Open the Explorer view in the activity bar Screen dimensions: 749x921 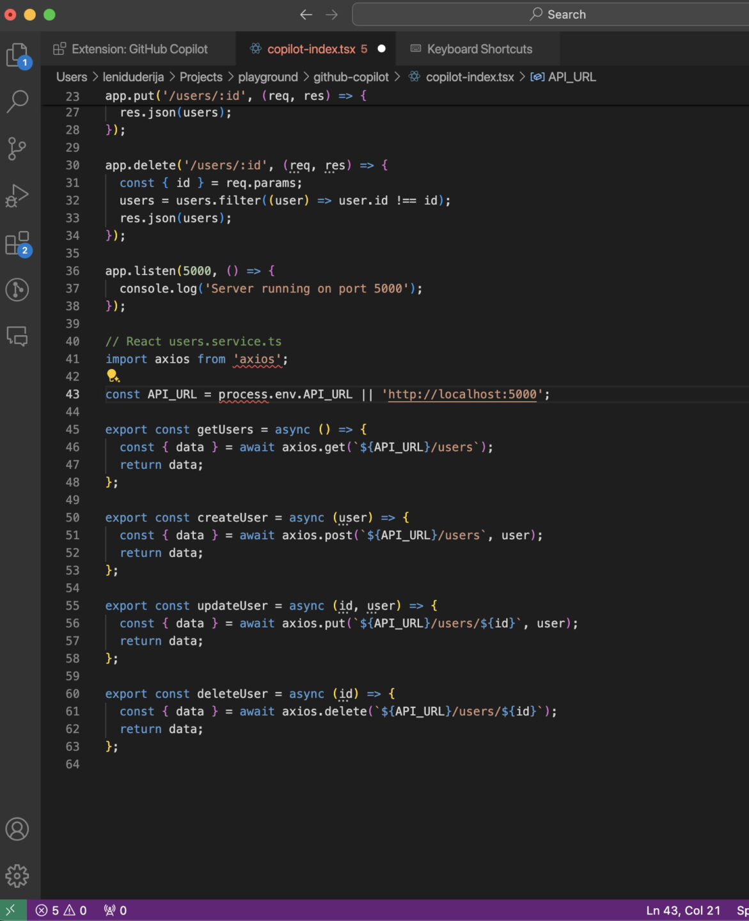tap(17, 56)
